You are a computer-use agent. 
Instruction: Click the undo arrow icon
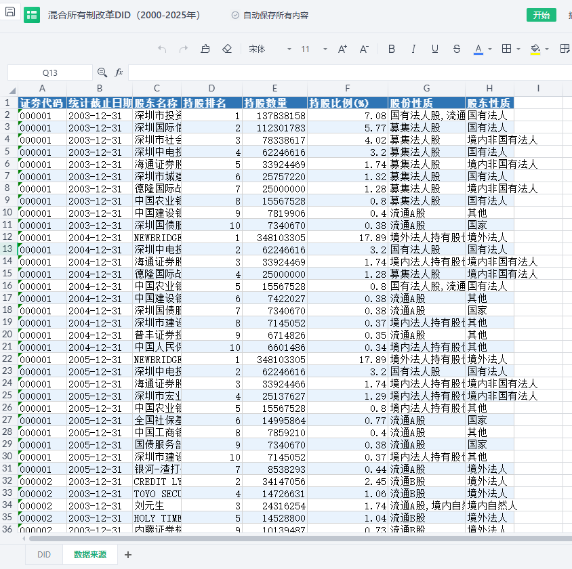pos(162,49)
